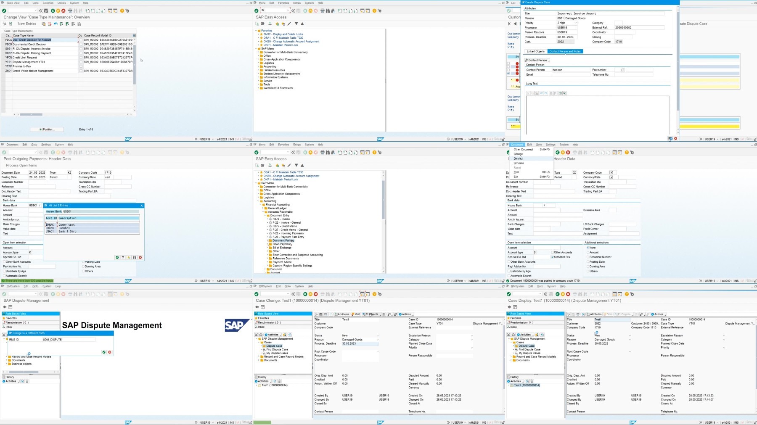Click binoculars Find icon in Hit List dialog
The height and width of the screenshot is (425, 757).
pos(134,257)
